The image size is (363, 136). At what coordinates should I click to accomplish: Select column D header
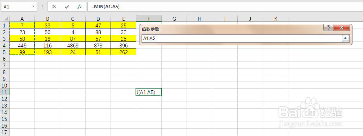[x=98, y=19]
